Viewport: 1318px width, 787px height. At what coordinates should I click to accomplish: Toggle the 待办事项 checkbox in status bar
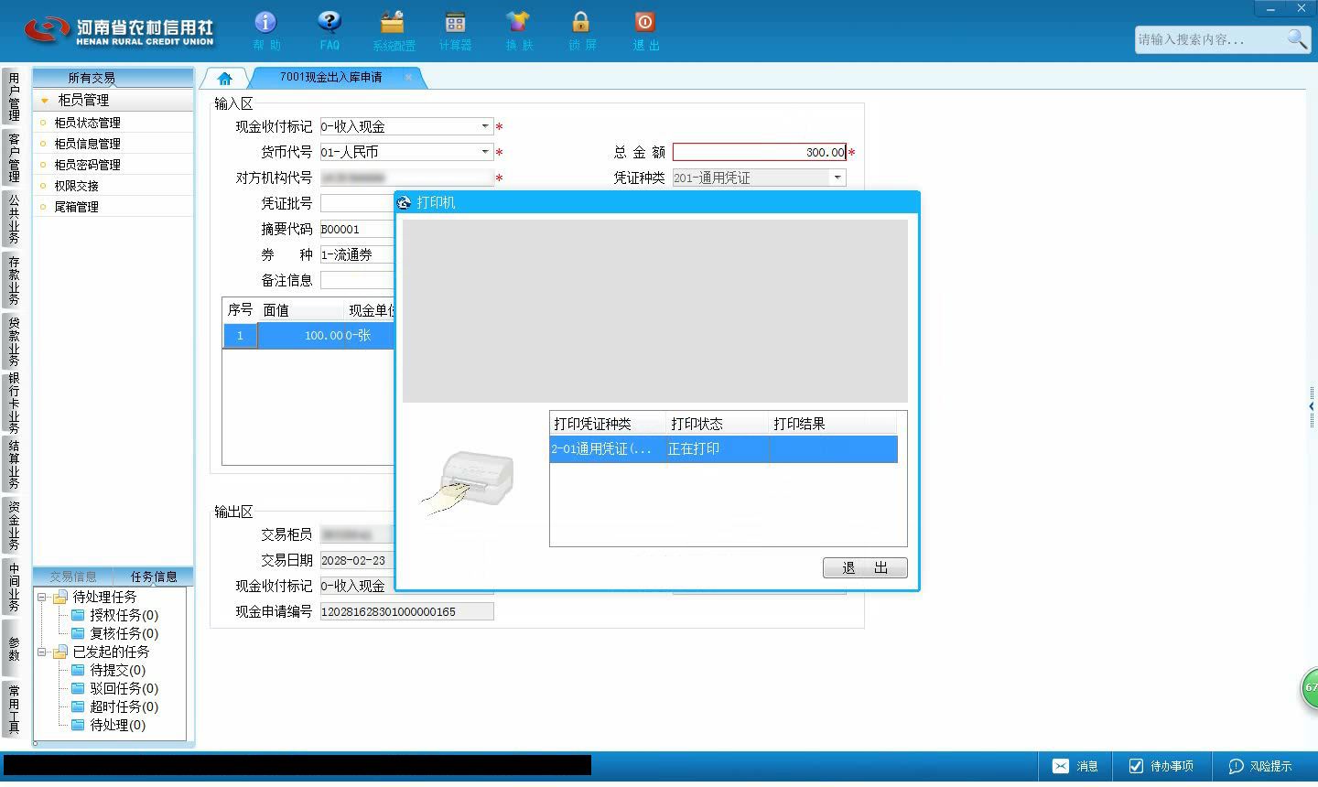[1136, 766]
